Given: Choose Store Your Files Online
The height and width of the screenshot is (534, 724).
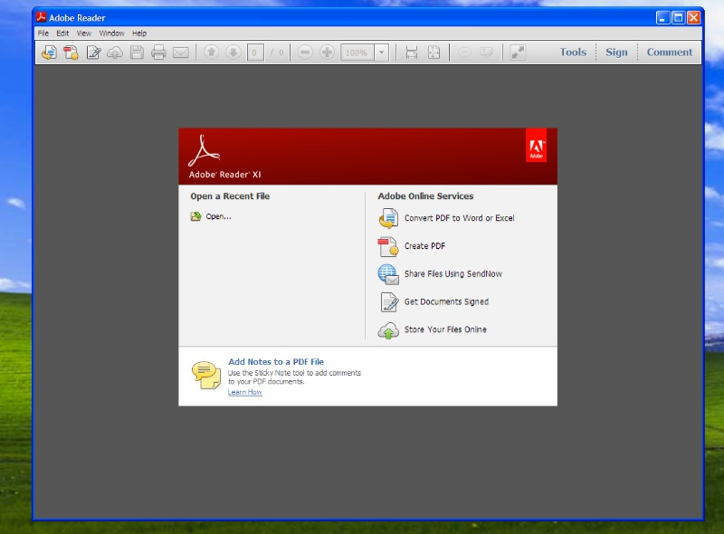Looking at the screenshot, I should 445,329.
